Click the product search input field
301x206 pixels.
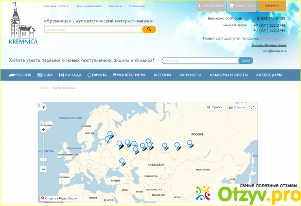tap(93, 29)
